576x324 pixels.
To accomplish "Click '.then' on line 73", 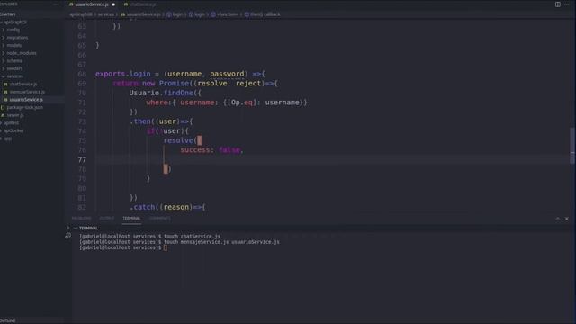I will click(140, 121).
